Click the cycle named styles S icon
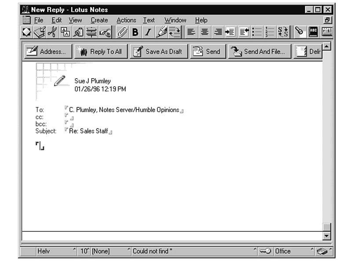348x261 pixels. (283, 32)
